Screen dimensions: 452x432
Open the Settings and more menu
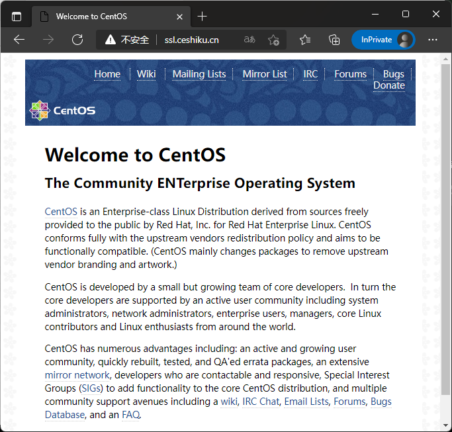point(433,40)
